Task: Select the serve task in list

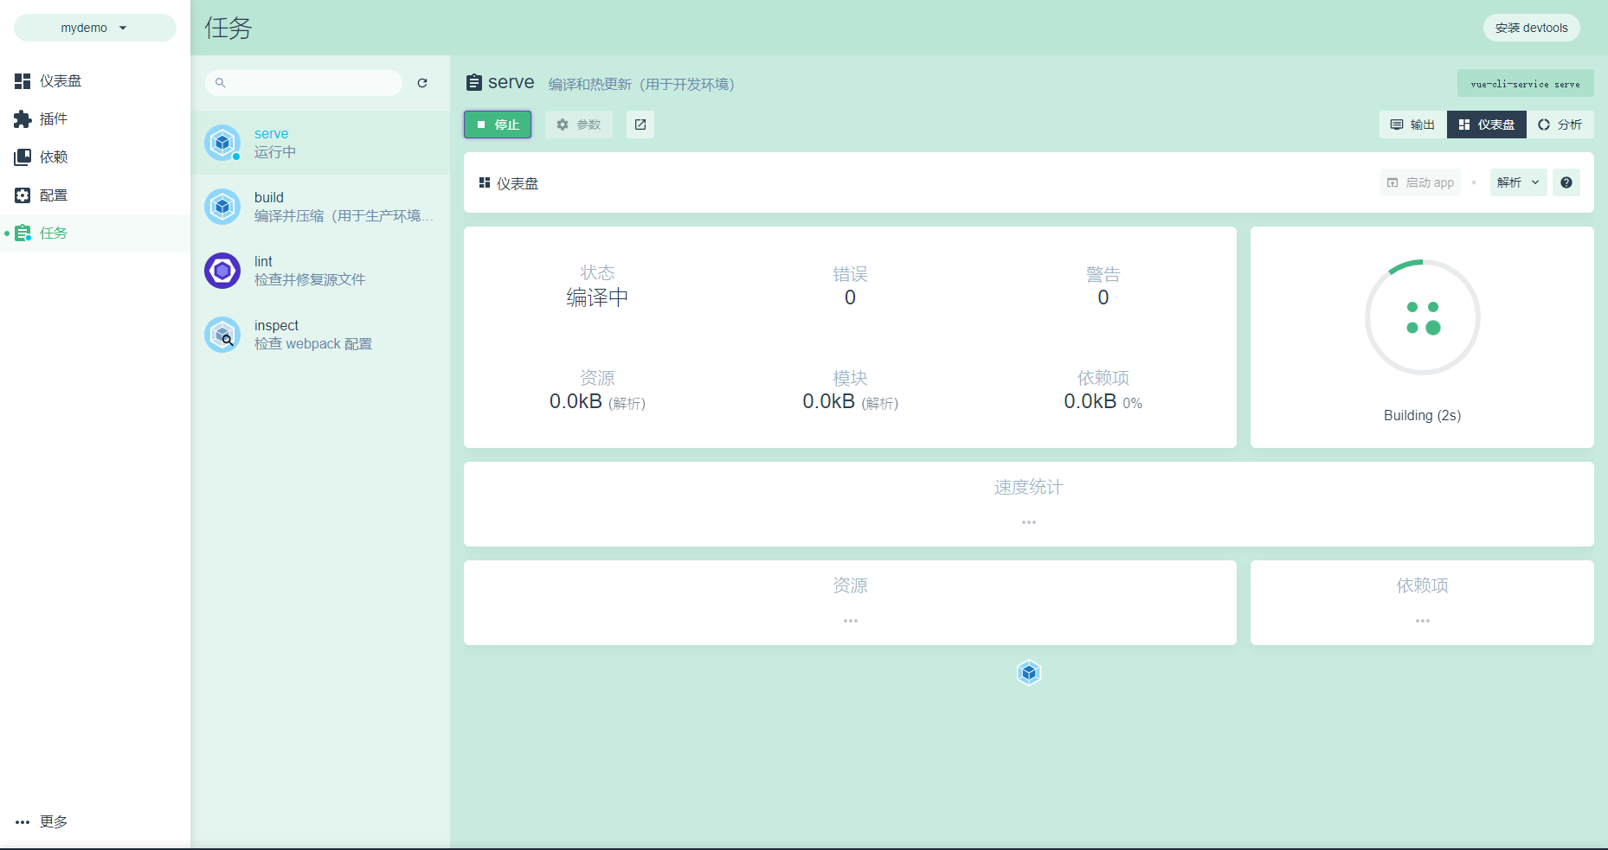Action: (320, 143)
